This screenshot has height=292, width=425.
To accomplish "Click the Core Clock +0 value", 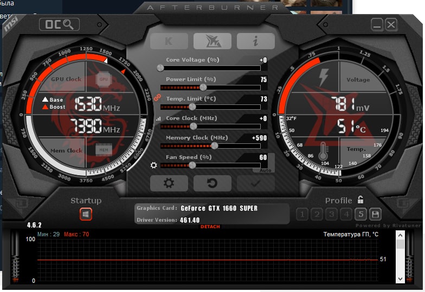I will (x=263, y=118).
